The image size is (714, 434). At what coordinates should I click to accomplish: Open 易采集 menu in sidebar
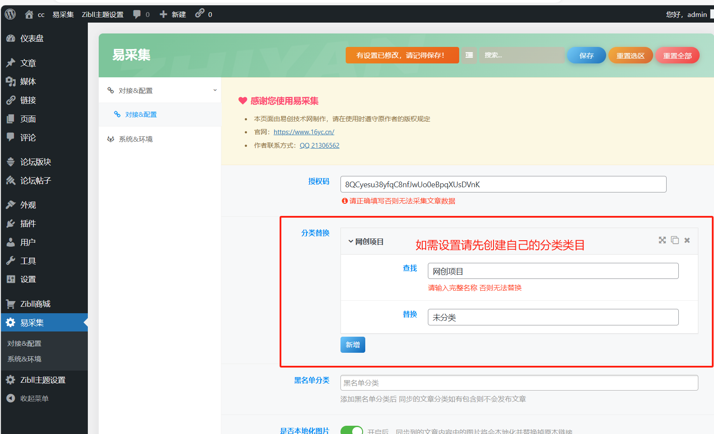(44, 323)
